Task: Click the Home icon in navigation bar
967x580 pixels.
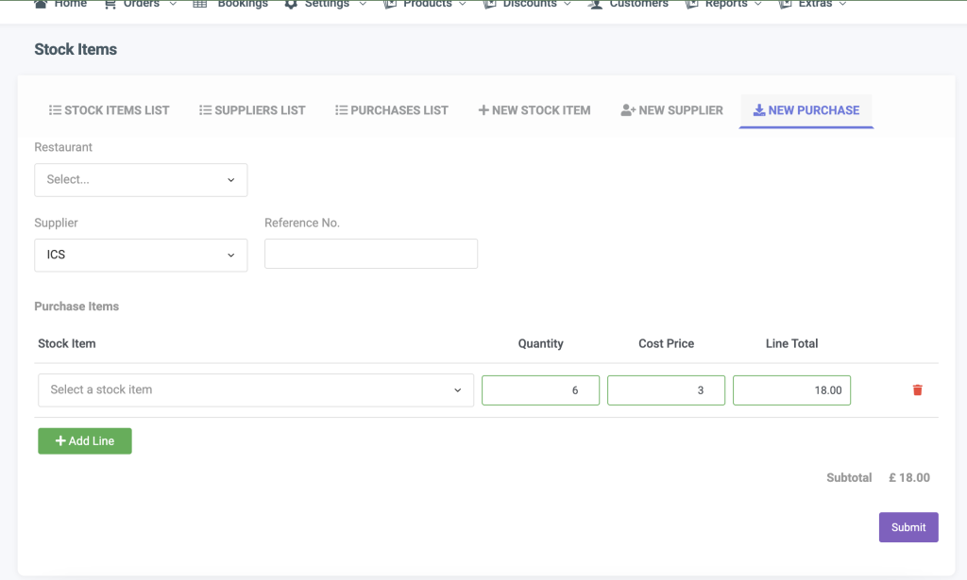Action: tap(41, 4)
